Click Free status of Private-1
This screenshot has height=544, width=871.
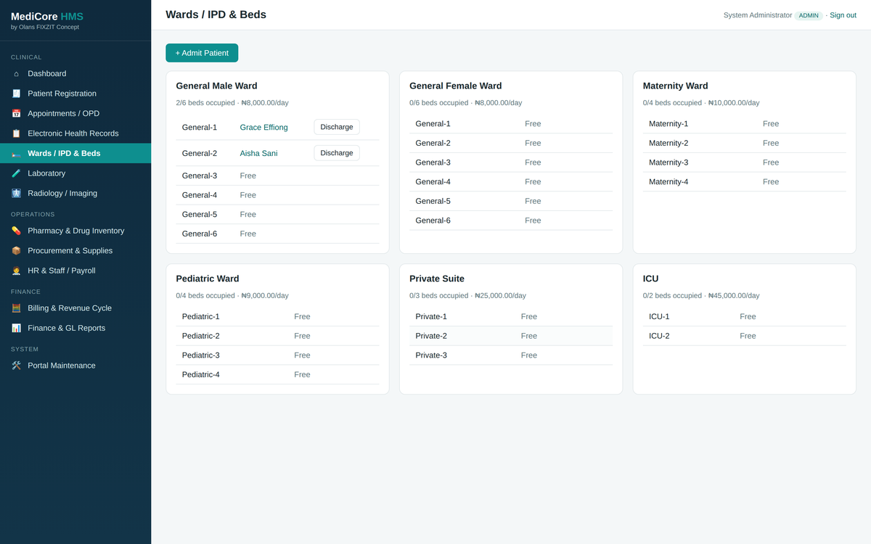pyautogui.click(x=529, y=317)
